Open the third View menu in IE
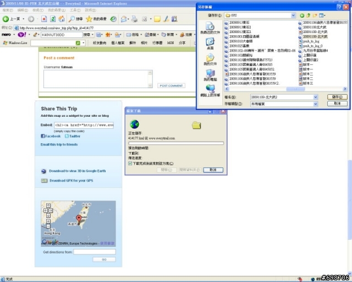The image size is (352, 282). [38, 10]
